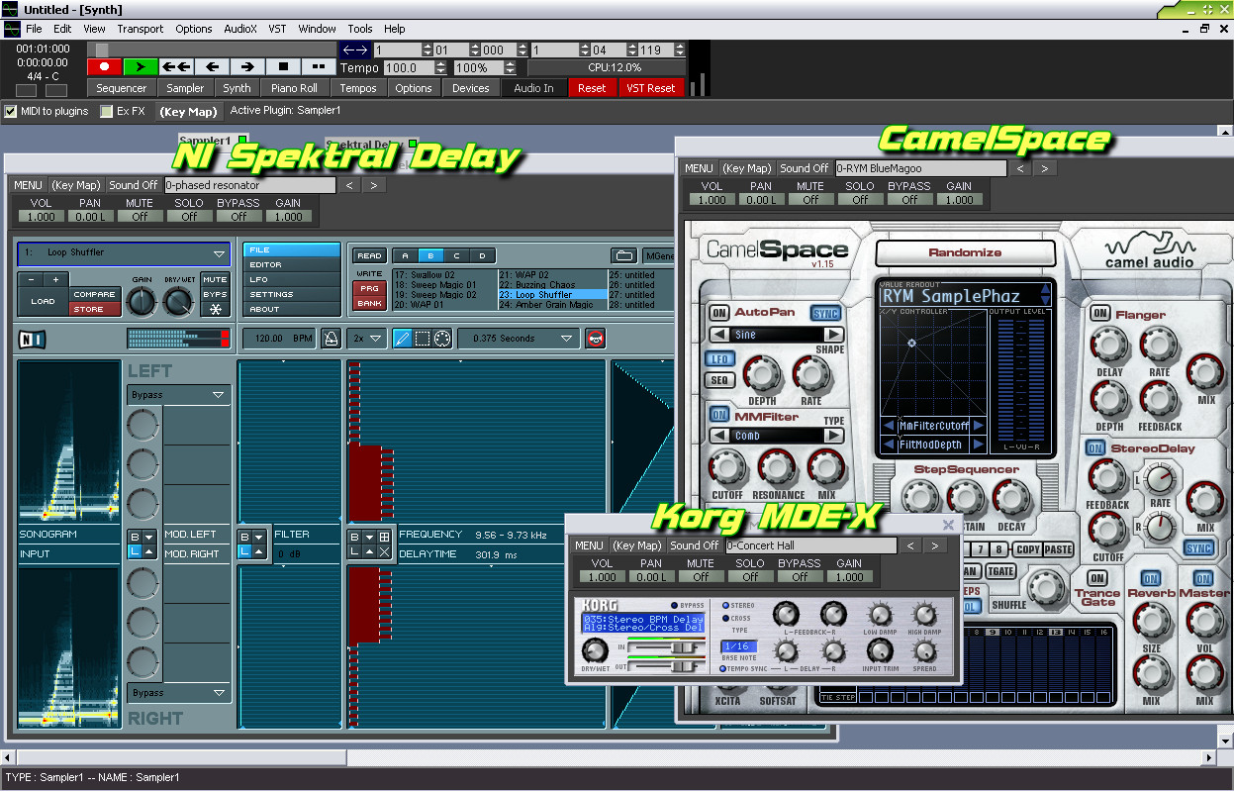Click the STORE button in Spektral Delay
Viewport: 1234px width, 792px height.
point(94,309)
